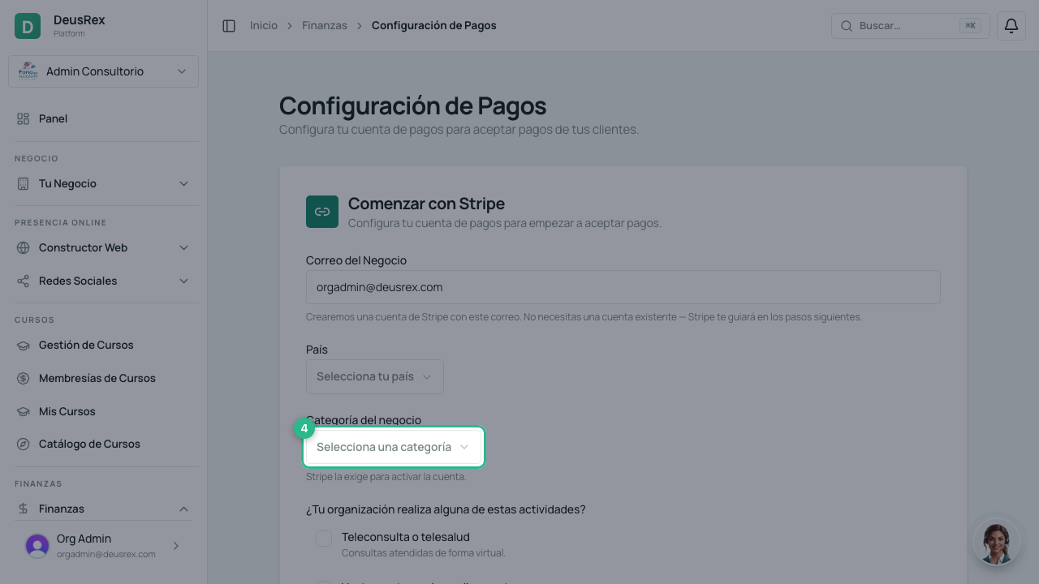Open Mis Cursos

(103, 411)
